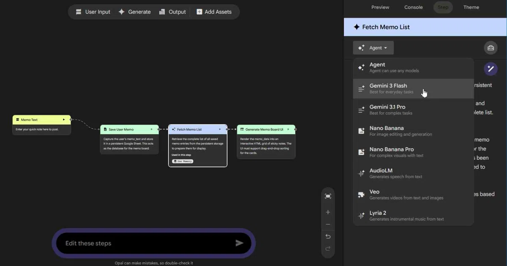The height and width of the screenshot is (266, 507).
Task: Add a User Input step
Action: tap(93, 12)
